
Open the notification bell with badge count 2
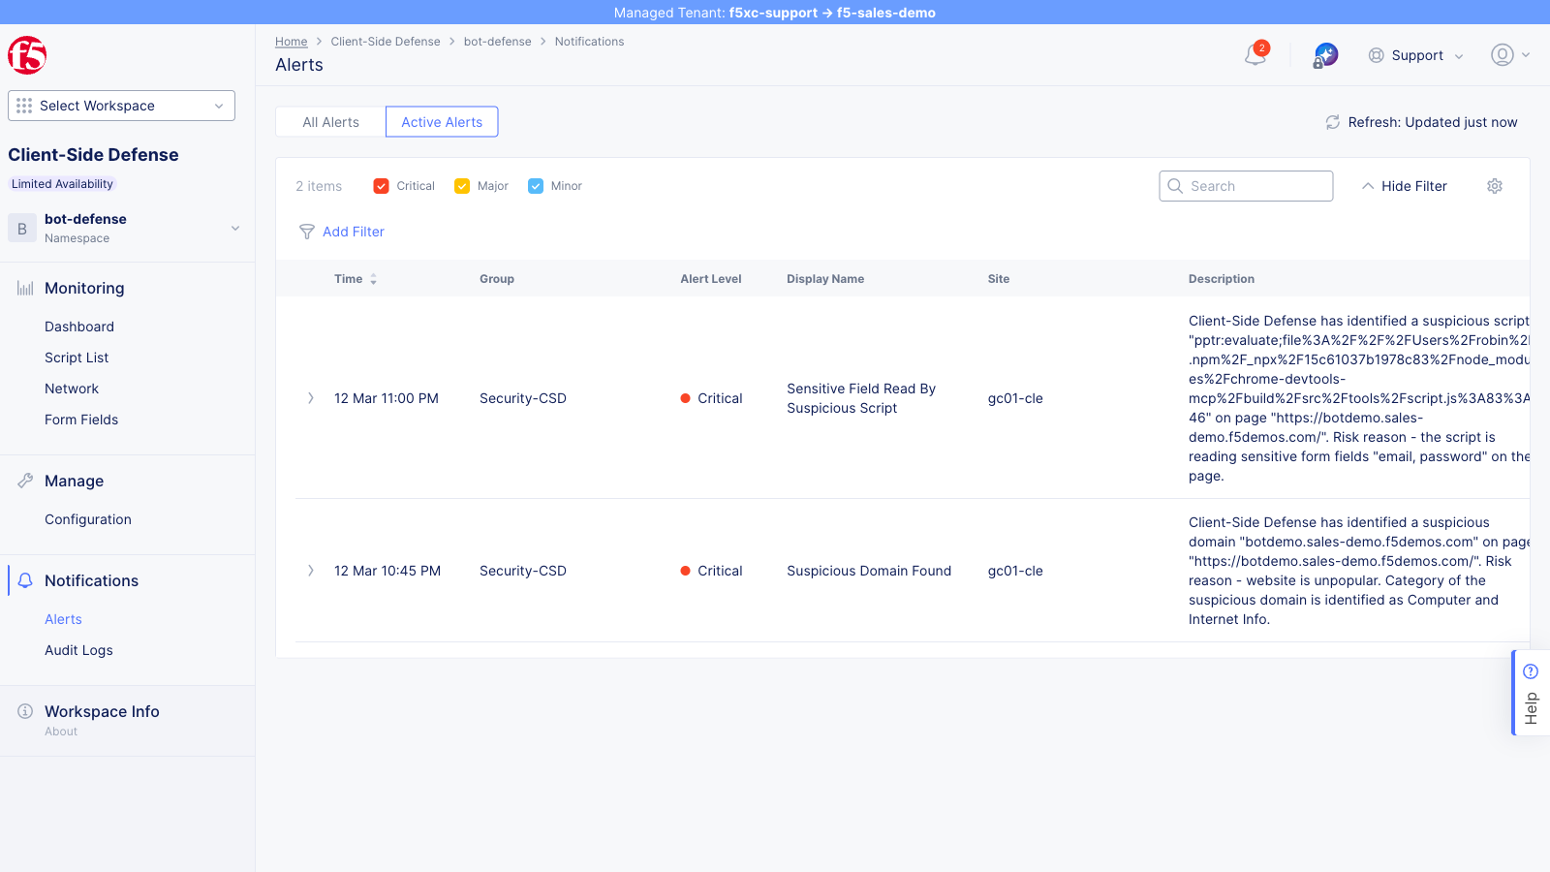1255,55
